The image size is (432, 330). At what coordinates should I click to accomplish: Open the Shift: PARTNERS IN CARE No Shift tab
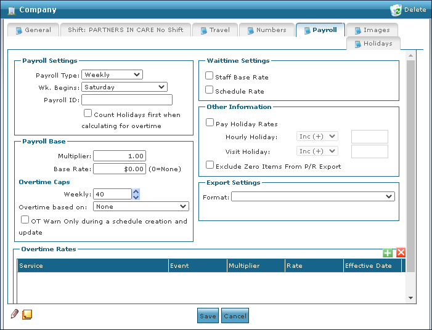126,30
